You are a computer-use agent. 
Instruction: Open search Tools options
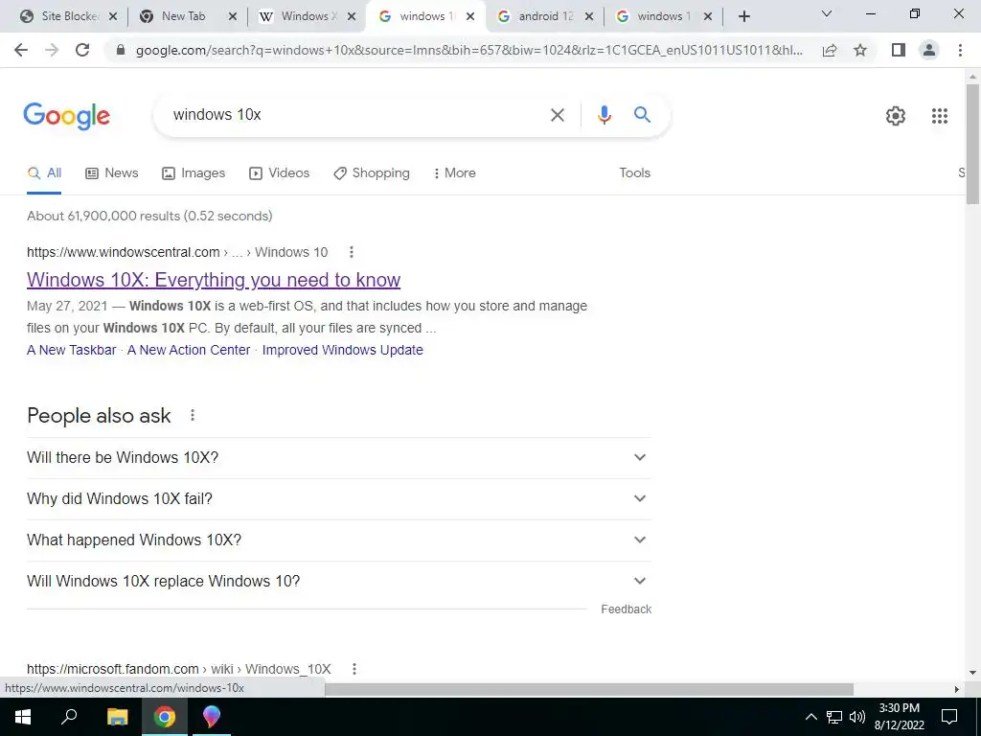click(634, 172)
